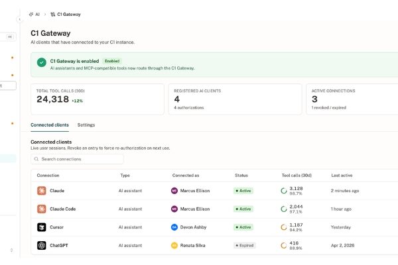
Task: Click the Devon Ashby name
Action: (193, 227)
